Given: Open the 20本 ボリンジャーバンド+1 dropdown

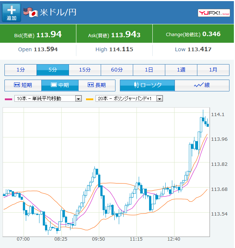Looking at the screenshot, I should pyautogui.click(x=129, y=98).
